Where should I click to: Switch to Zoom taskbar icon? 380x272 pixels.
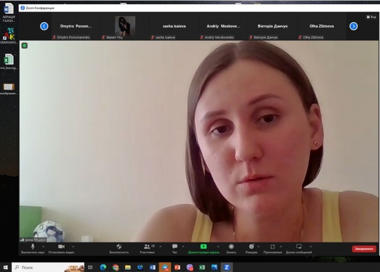(227, 267)
